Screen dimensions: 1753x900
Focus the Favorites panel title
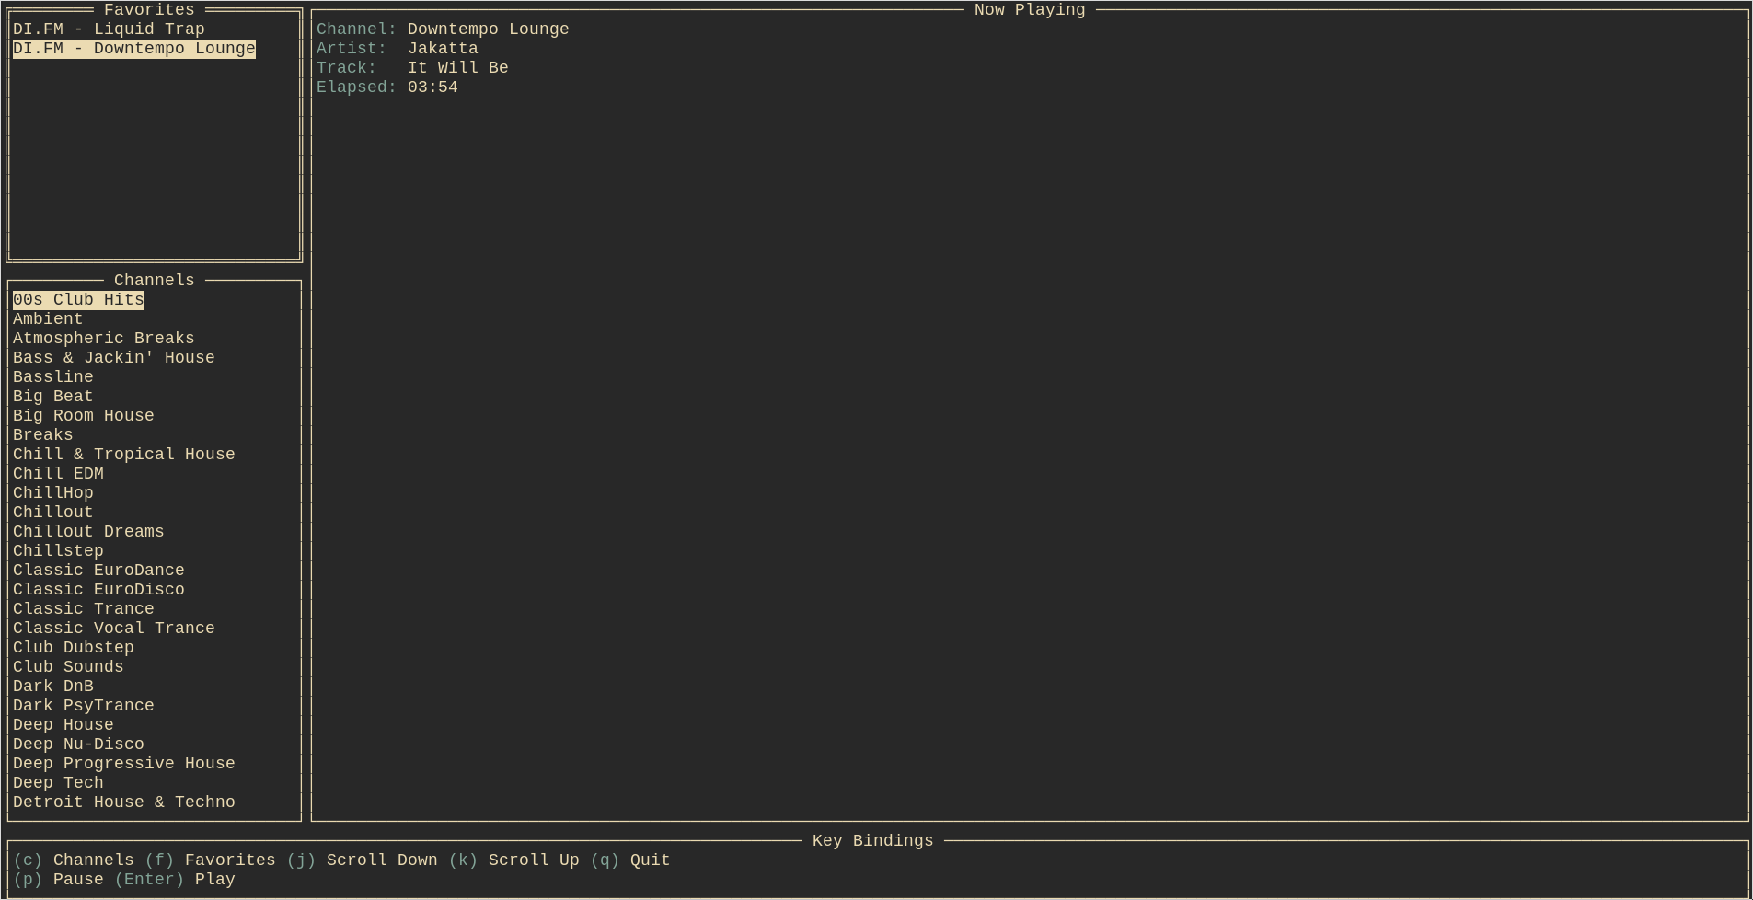149,10
